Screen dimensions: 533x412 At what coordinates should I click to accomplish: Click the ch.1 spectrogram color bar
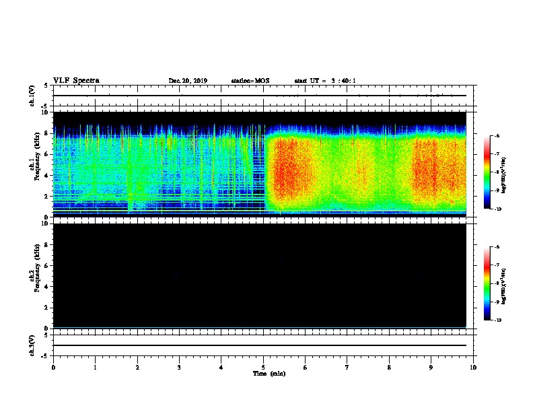487,172
